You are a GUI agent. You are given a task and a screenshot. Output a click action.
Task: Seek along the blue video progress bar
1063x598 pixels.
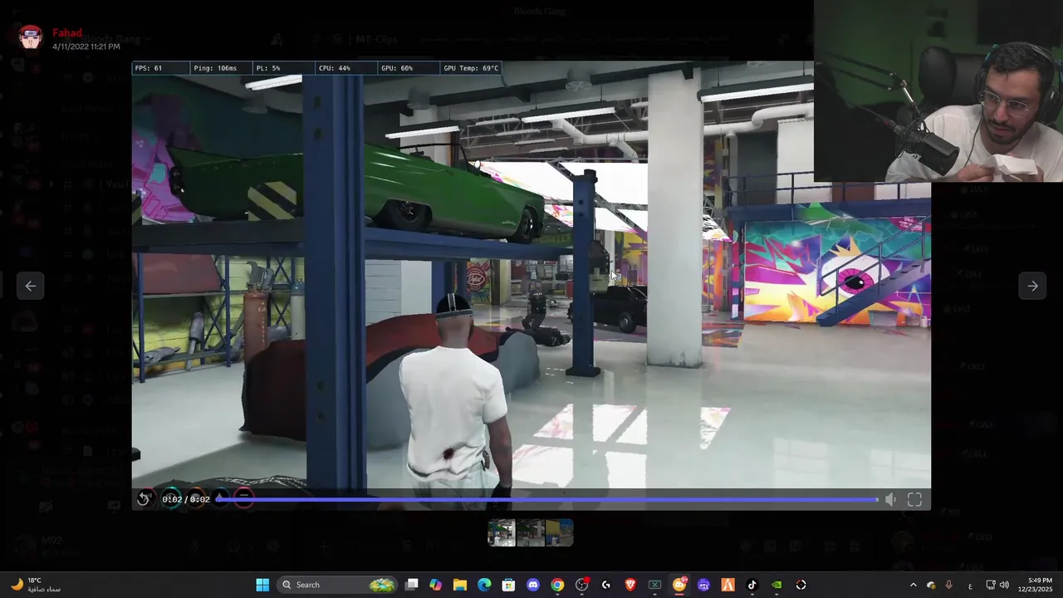547,499
